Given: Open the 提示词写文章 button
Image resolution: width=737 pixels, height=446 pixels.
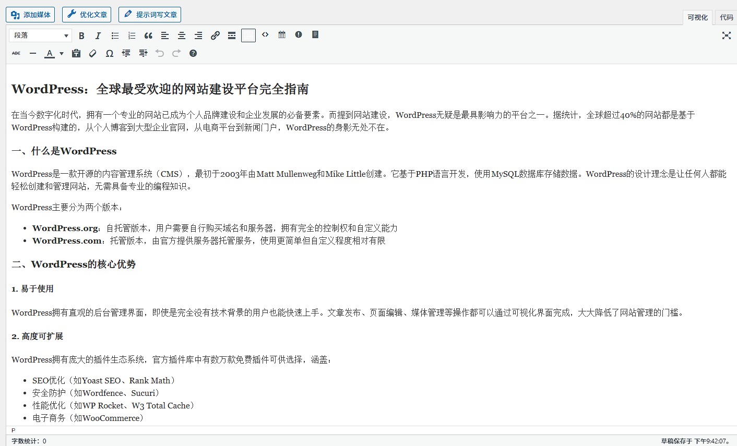Looking at the screenshot, I should click(x=150, y=15).
